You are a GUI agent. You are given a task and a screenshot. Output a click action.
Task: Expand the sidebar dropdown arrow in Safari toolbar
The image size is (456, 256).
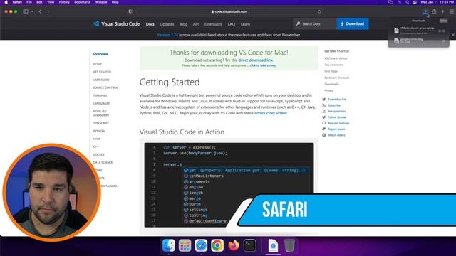tap(32, 11)
